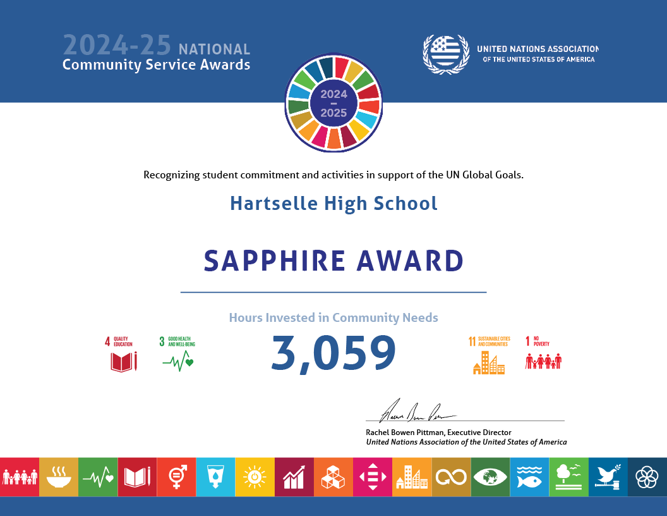The width and height of the screenshot is (667, 516).
Task: Click the 4 Quality Education badge
Action: pyautogui.click(x=121, y=354)
